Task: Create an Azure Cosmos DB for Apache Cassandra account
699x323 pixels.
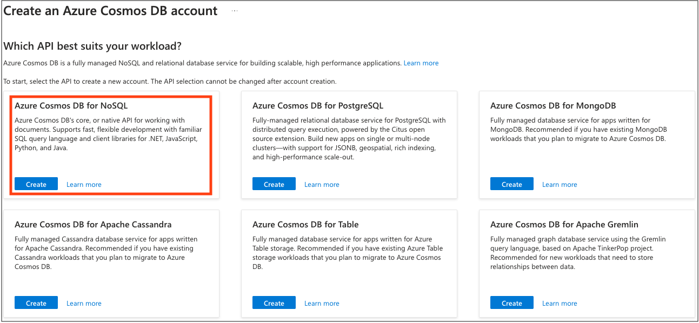Action: [x=36, y=303]
